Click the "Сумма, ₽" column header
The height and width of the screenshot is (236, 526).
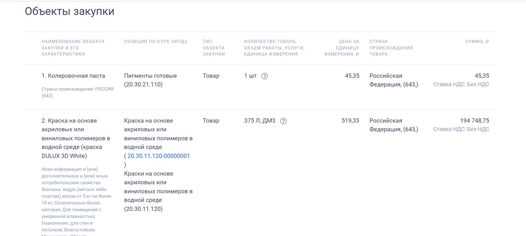click(x=477, y=42)
